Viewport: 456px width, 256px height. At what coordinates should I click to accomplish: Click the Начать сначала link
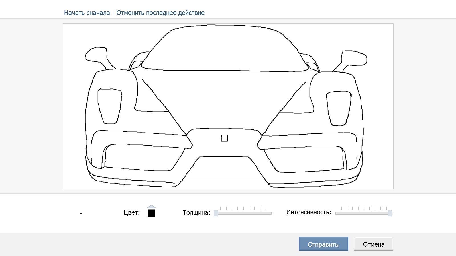click(87, 13)
